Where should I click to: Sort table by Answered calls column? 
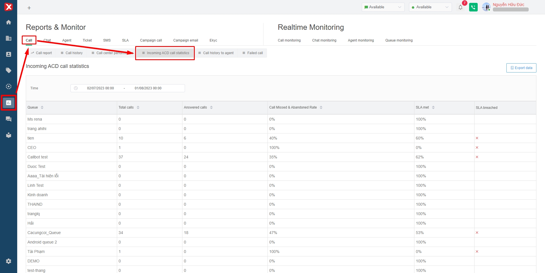tap(211, 107)
